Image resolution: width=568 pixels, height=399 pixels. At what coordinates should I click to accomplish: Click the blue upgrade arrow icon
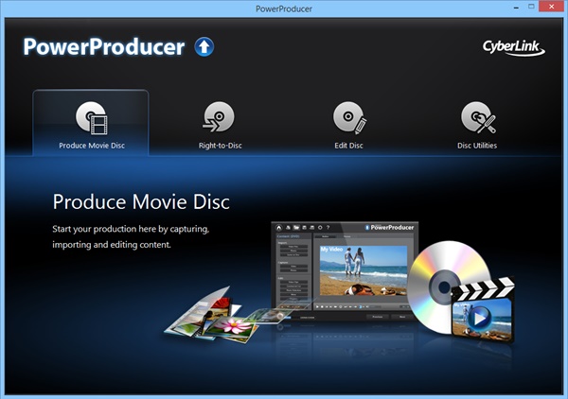[x=204, y=46]
